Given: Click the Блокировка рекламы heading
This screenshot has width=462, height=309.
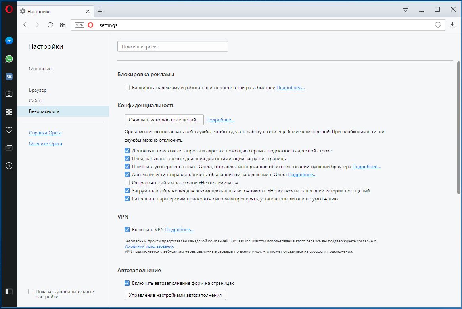Looking at the screenshot, I should point(146,74).
